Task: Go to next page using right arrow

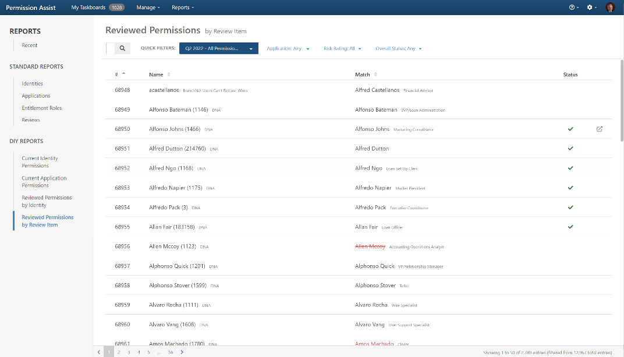Action: [x=182, y=352]
